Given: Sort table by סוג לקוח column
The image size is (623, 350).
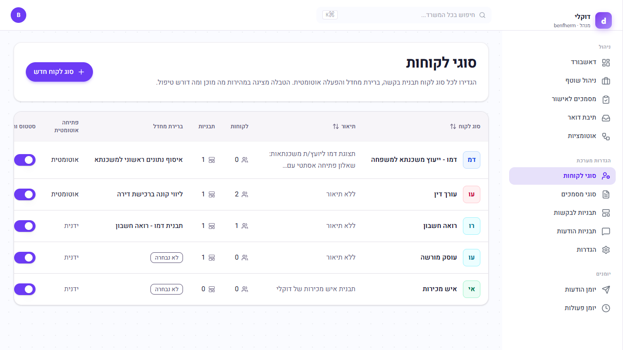Looking at the screenshot, I should pyautogui.click(x=465, y=126).
